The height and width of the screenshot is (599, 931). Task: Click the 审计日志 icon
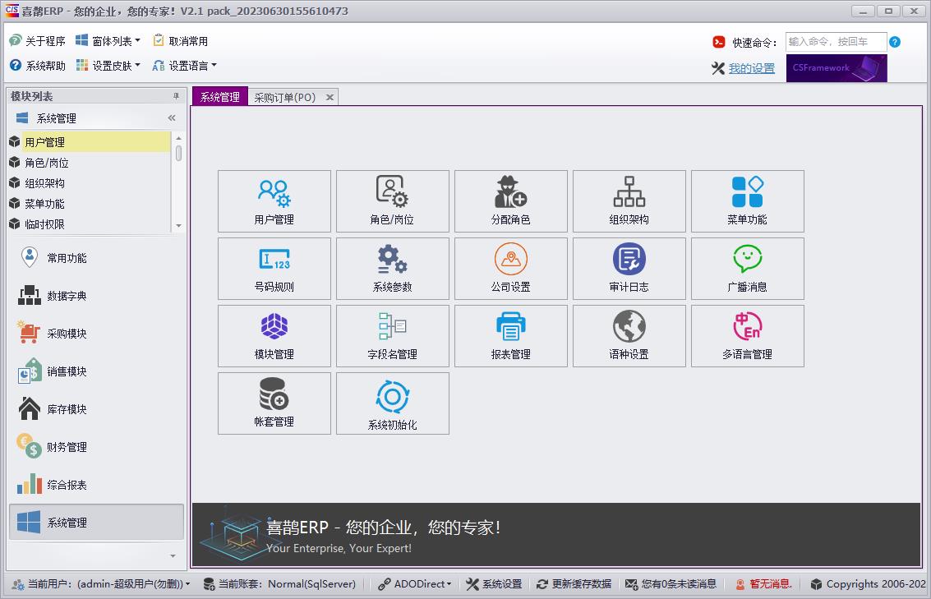click(629, 269)
